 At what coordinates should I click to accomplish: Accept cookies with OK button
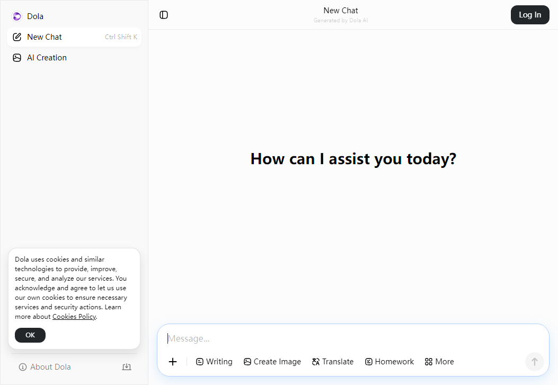pos(30,335)
